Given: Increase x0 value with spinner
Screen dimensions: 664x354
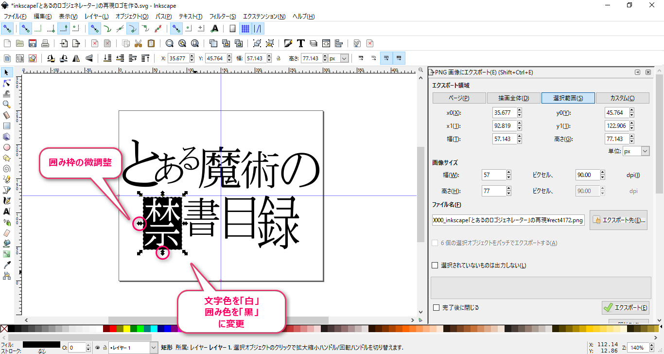Looking at the screenshot, I should tap(520, 110).
